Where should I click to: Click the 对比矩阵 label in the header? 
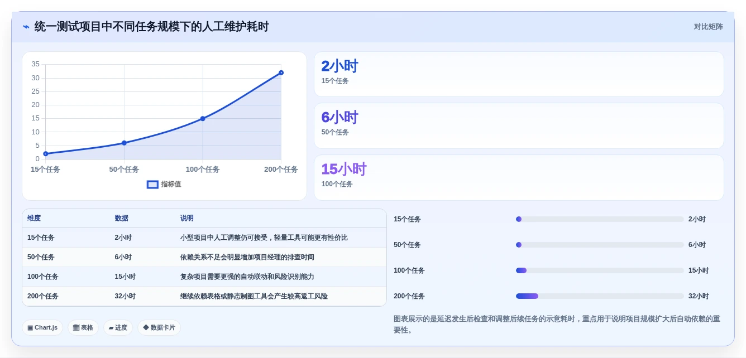pyautogui.click(x=708, y=27)
